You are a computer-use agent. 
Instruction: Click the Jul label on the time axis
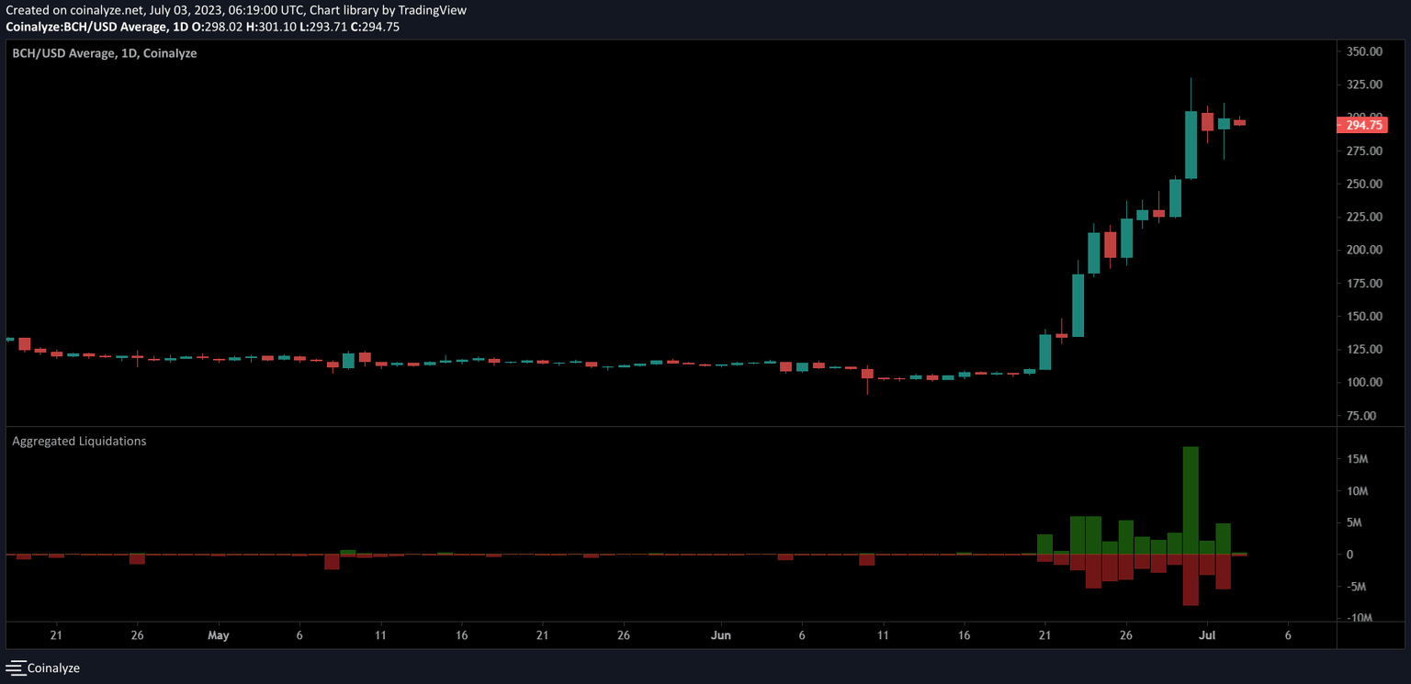click(x=1206, y=634)
